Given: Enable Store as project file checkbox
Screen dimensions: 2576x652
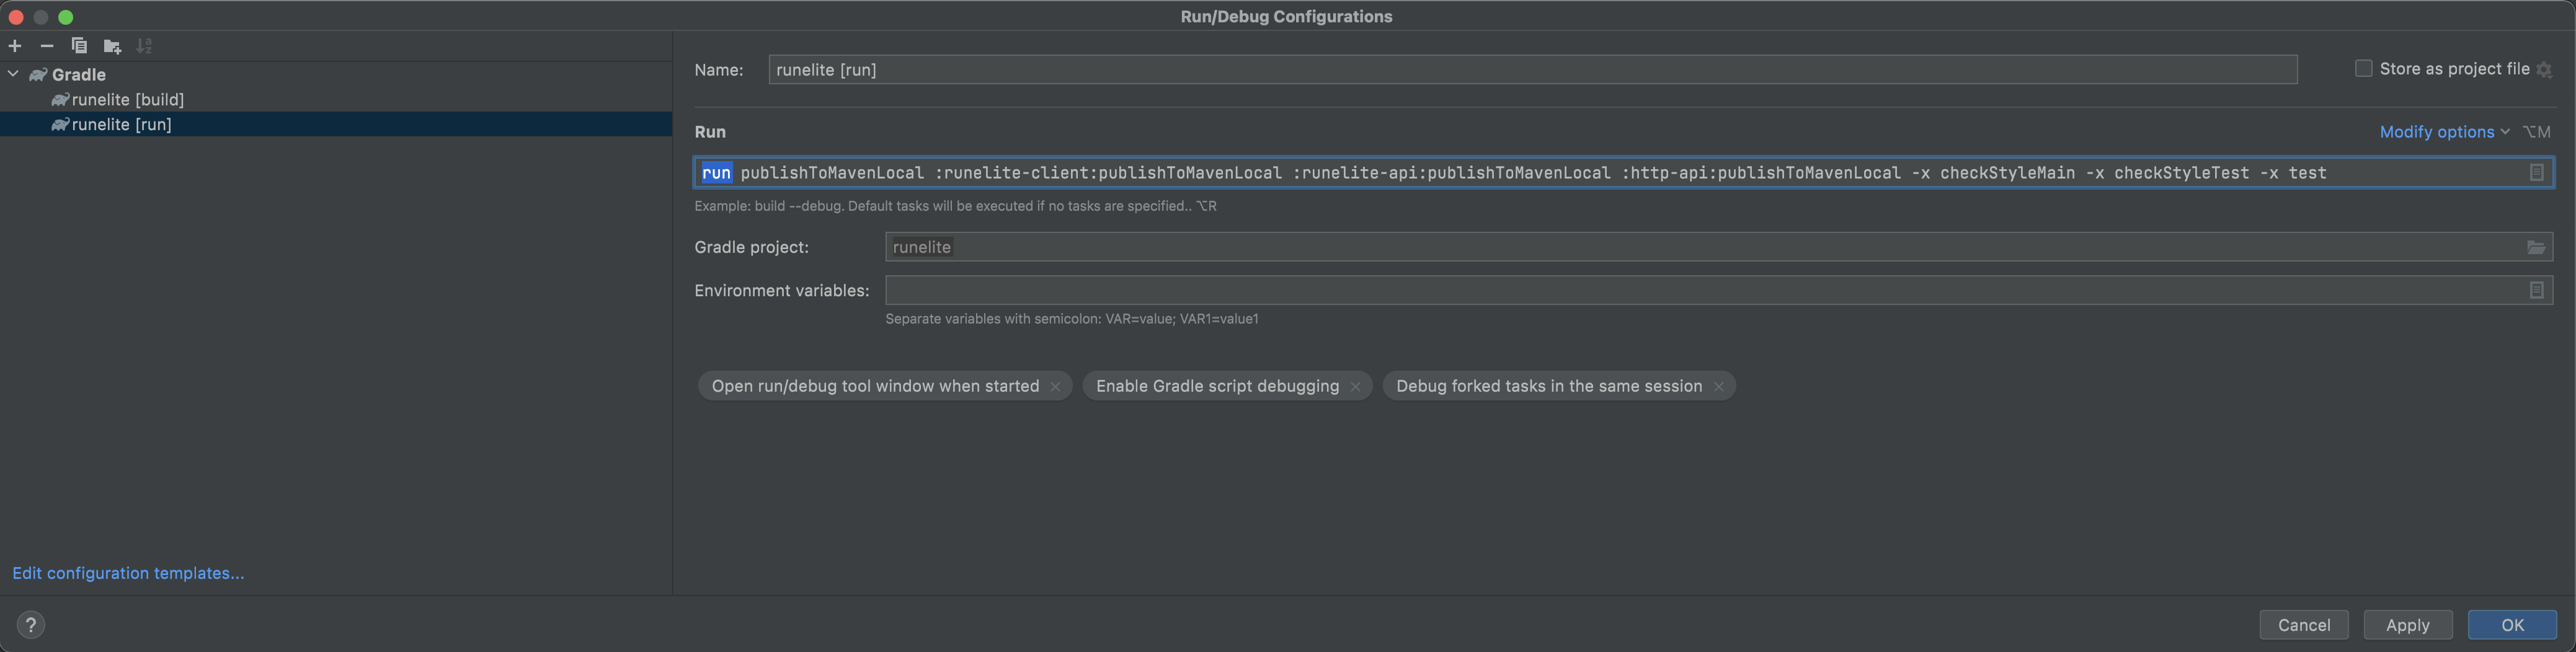Looking at the screenshot, I should click(x=2363, y=68).
